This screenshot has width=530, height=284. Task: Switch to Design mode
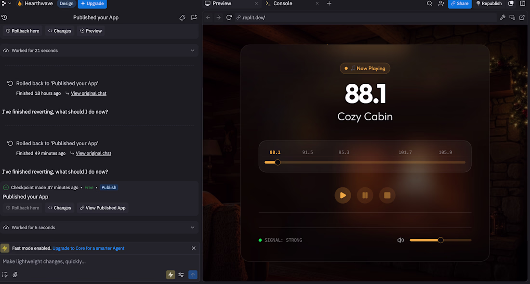pos(66,3)
